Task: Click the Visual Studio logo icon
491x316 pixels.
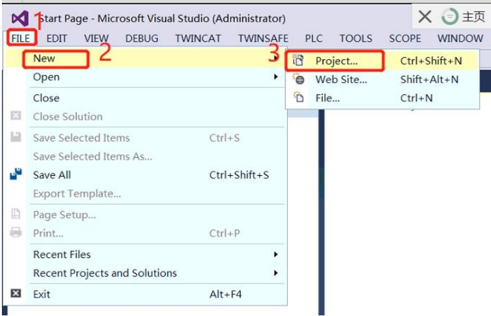Action: coord(20,18)
